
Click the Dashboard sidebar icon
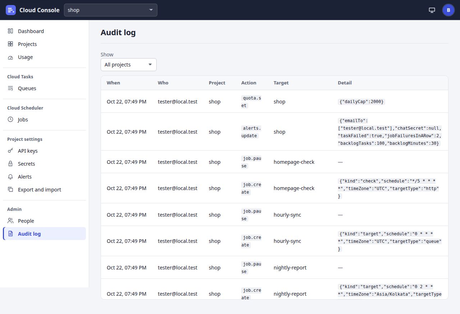coord(10,31)
